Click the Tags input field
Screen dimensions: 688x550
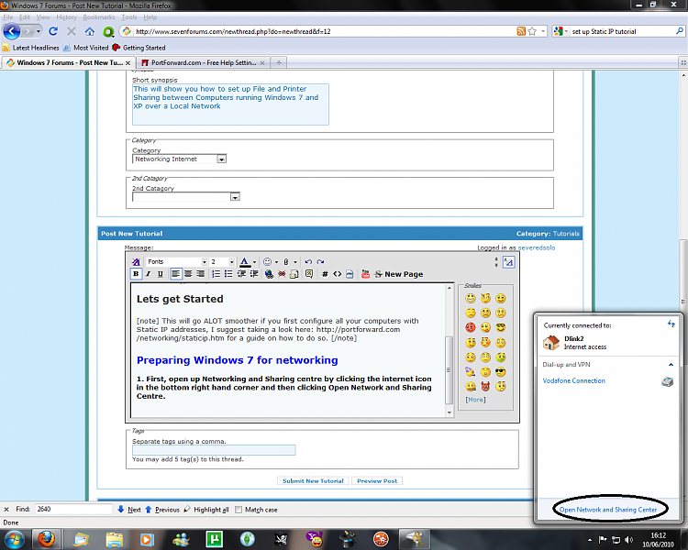214,450
